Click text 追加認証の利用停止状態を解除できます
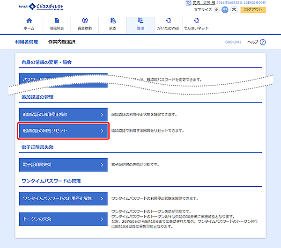 [144, 115]
